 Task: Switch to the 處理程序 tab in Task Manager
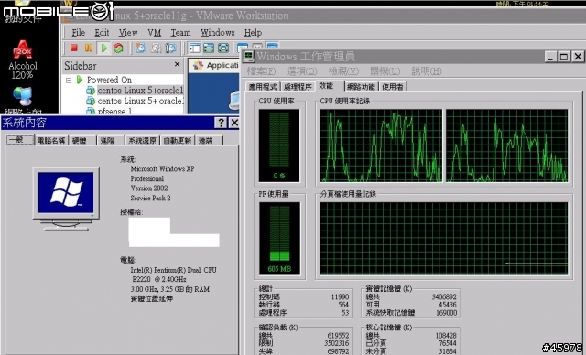coord(298,87)
